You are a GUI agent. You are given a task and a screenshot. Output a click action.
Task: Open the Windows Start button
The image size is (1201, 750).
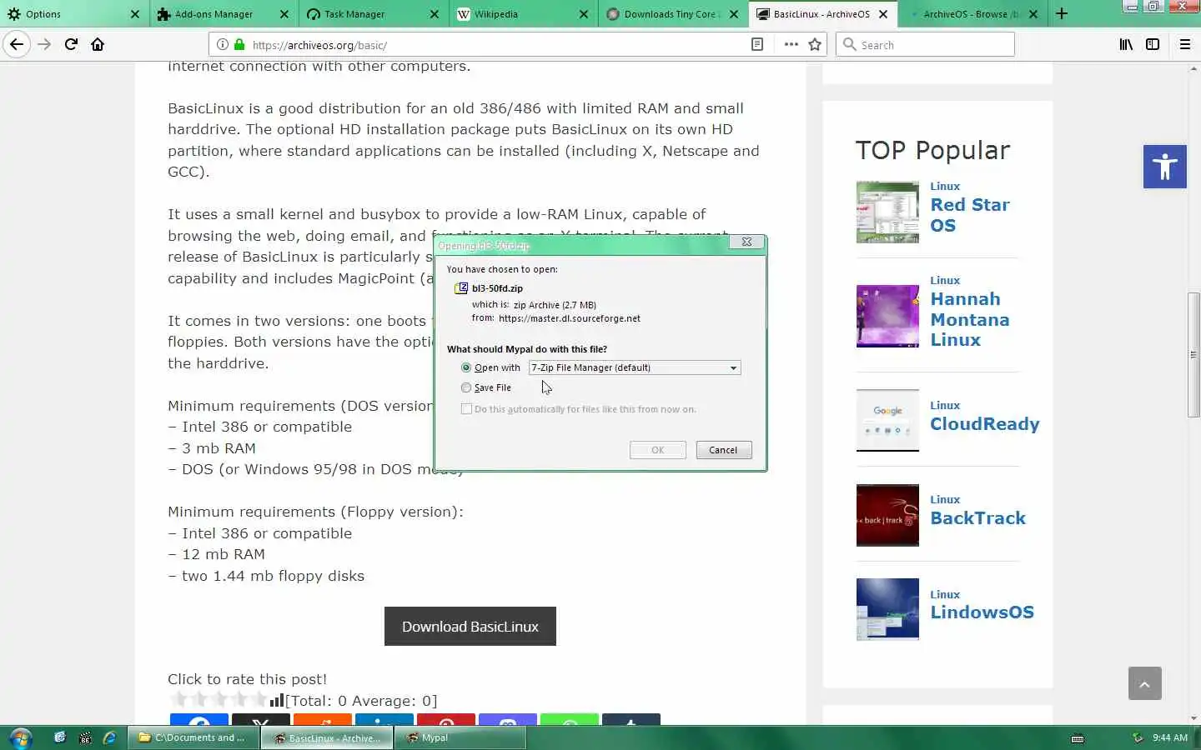click(21, 737)
